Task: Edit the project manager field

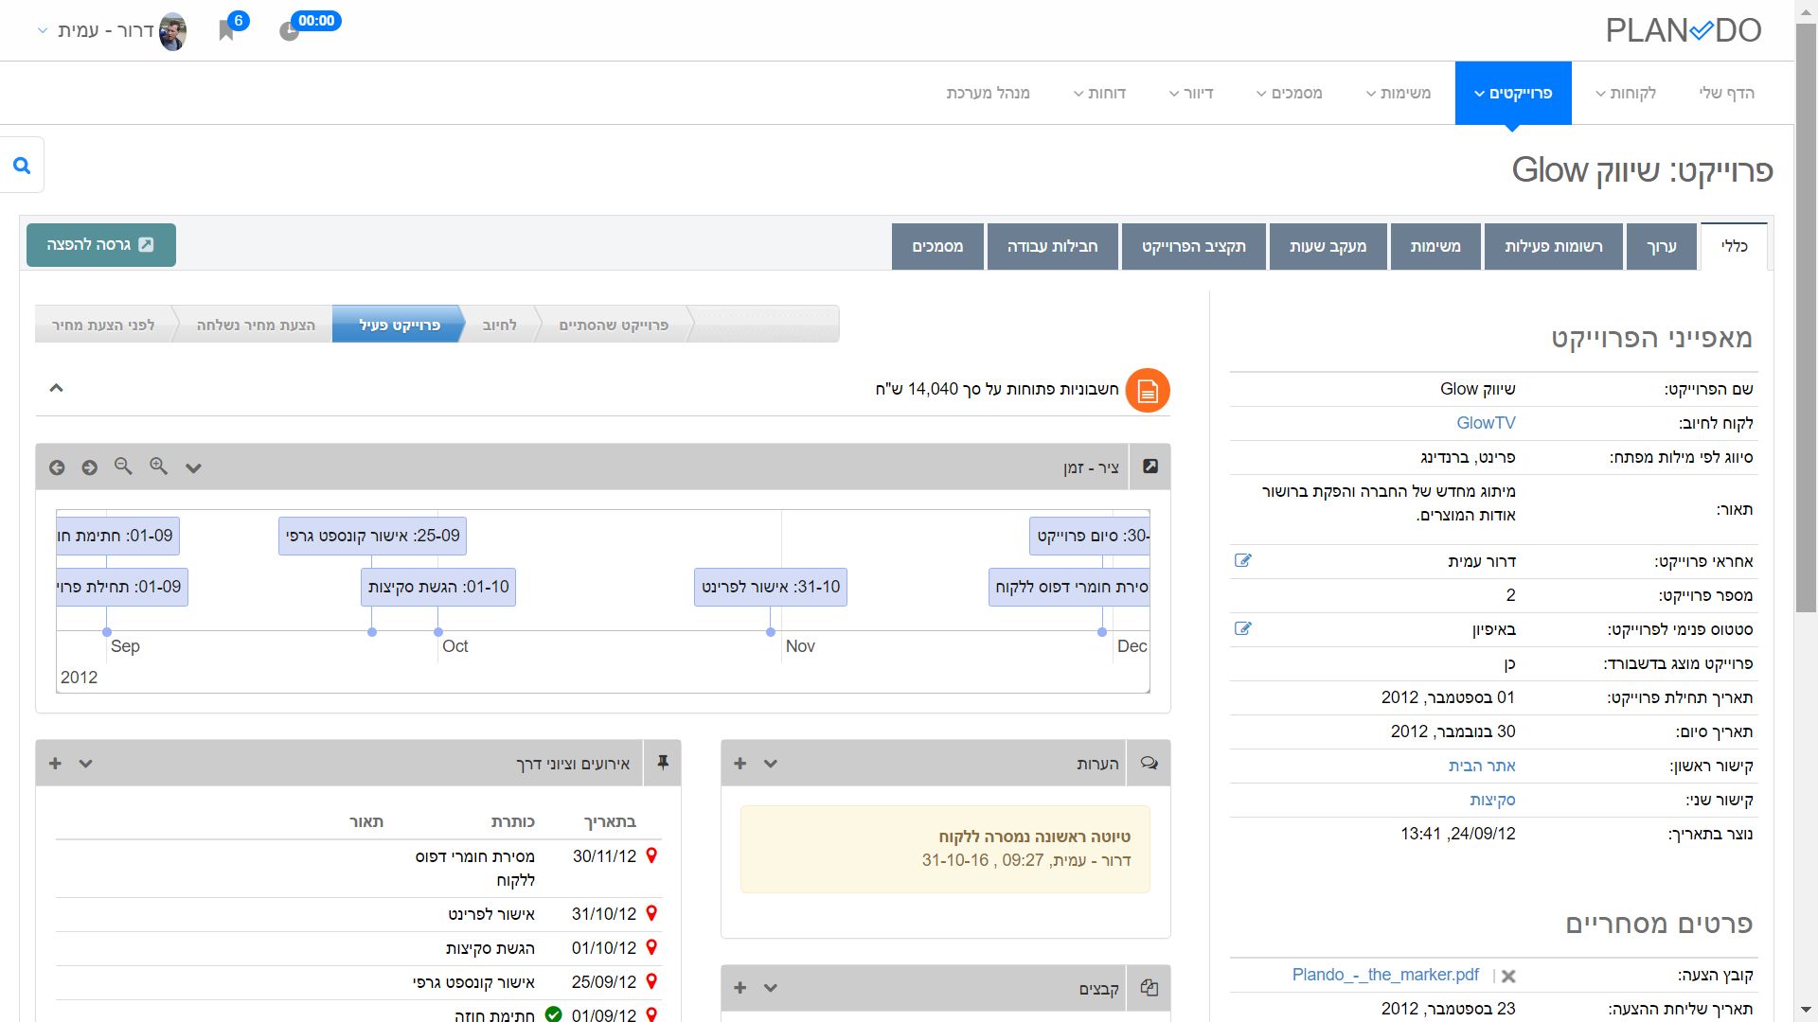Action: 1243,560
